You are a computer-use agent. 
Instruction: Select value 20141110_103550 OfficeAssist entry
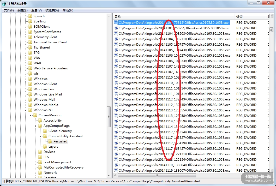pyautogui.click(x=175, y=77)
